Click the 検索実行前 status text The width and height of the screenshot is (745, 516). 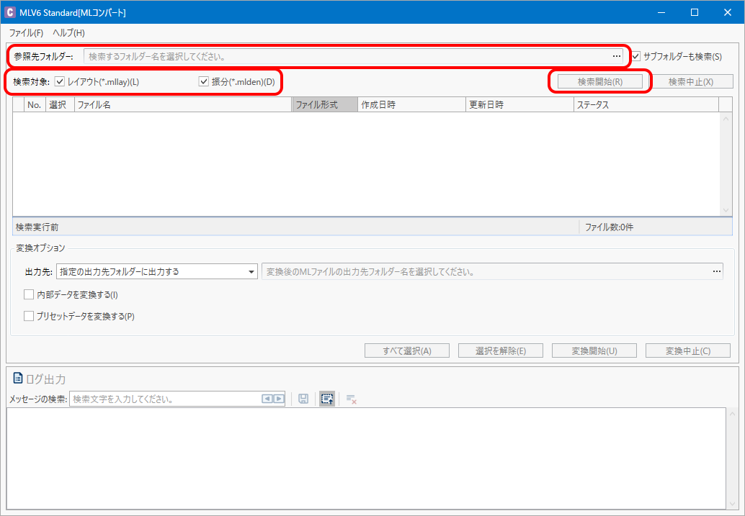[37, 227]
